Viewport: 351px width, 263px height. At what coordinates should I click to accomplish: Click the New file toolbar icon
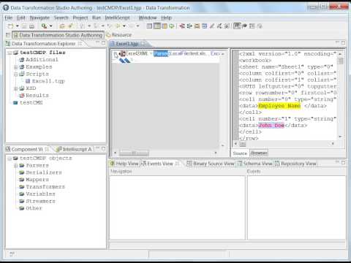pos(10,26)
